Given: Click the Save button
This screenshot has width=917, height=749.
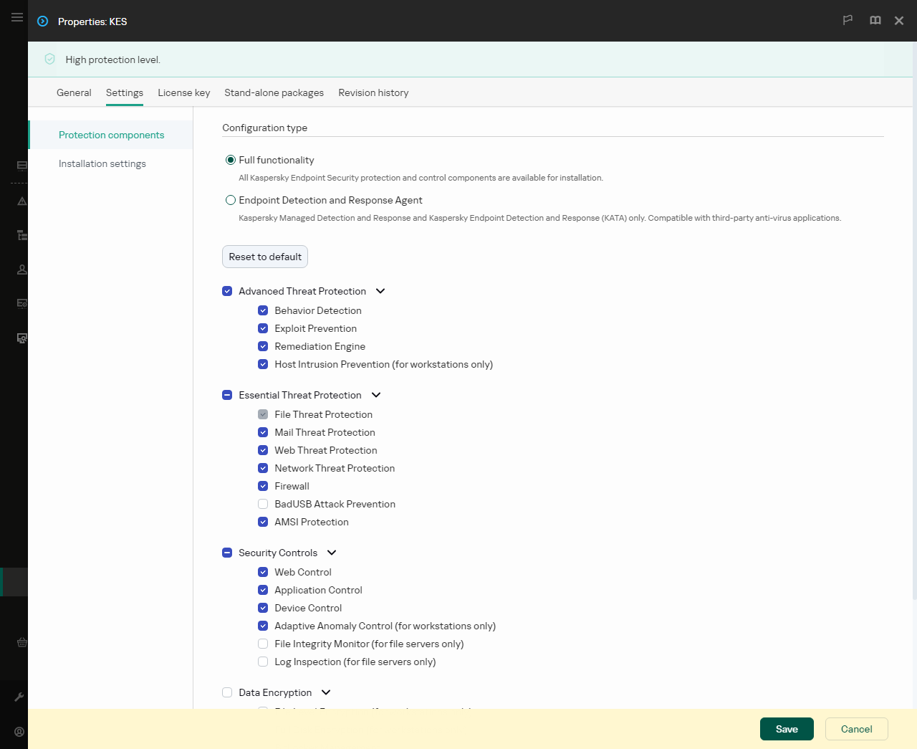Looking at the screenshot, I should click(787, 729).
